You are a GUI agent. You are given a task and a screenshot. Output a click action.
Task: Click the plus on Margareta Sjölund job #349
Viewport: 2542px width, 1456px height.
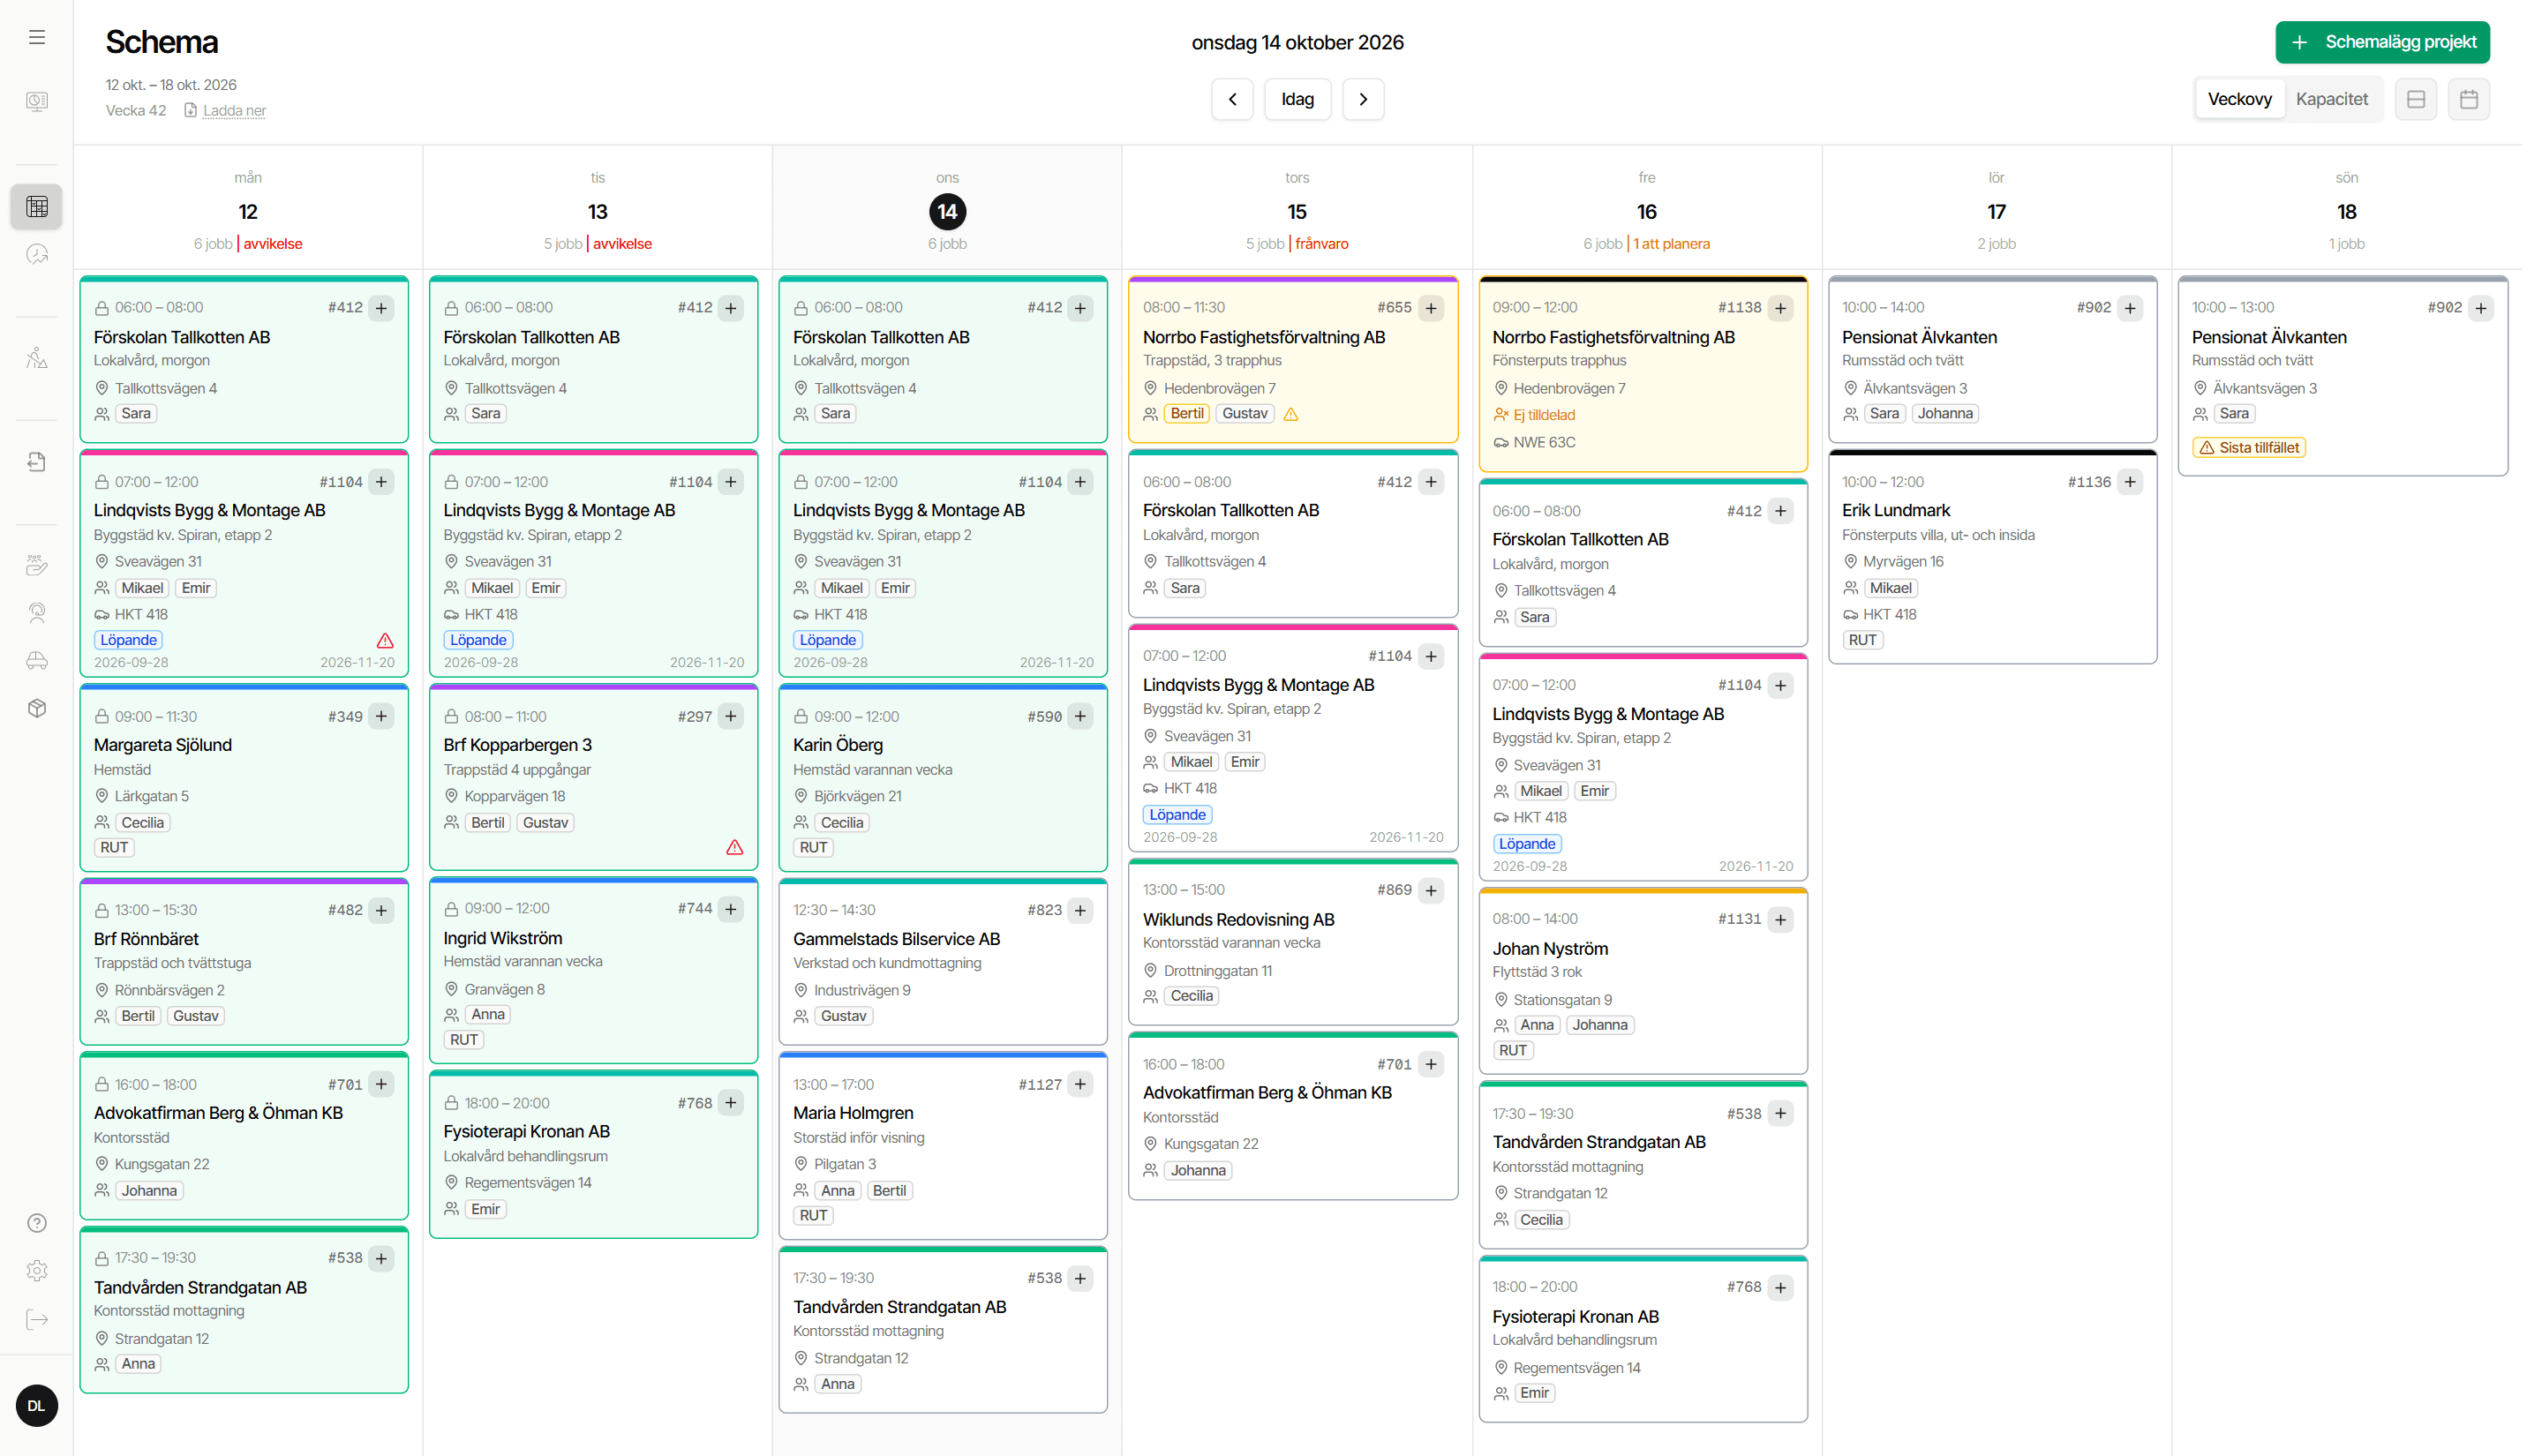tap(381, 717)
